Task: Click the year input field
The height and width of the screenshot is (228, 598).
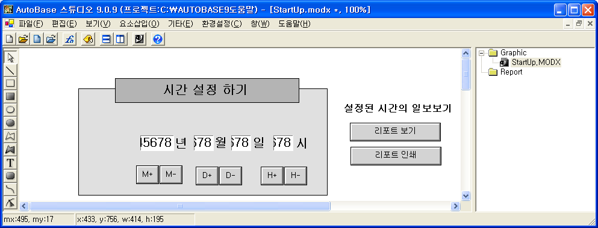Action: coord(157,143)
